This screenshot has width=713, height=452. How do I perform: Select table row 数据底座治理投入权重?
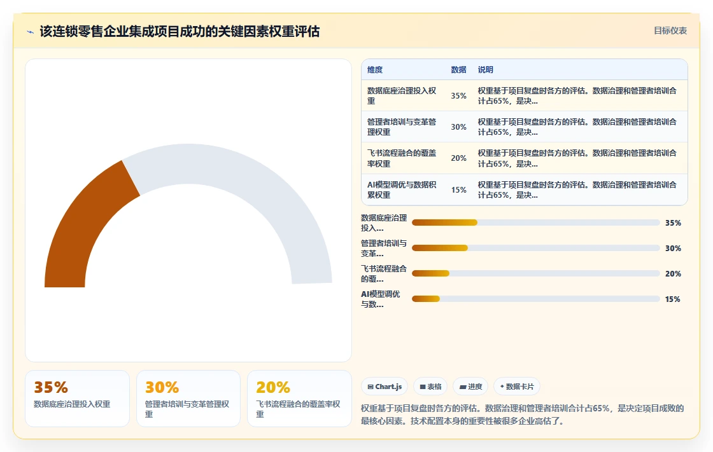(525, 95)
